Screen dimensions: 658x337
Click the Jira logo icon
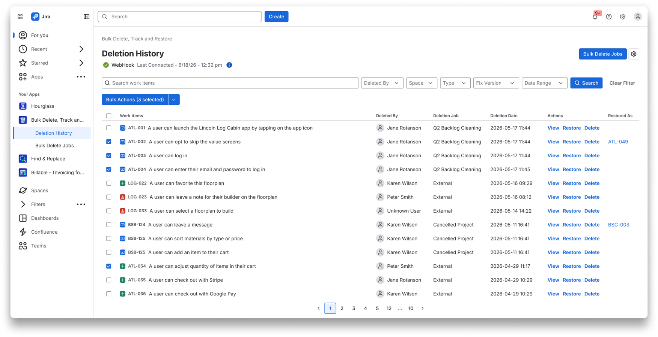click(x=35, y=16)
